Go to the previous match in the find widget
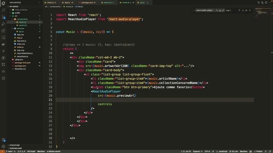The width and height of the screenshot is (273, 153). tap(239, 10)
